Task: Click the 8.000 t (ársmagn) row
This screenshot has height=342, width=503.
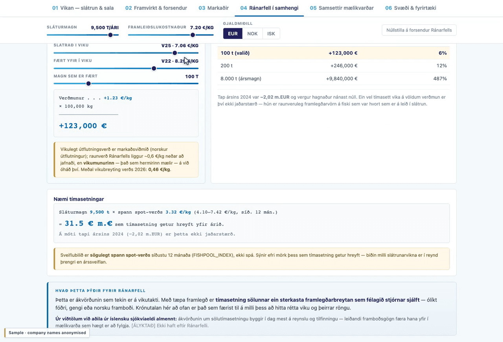Action: tap(334, 78)
